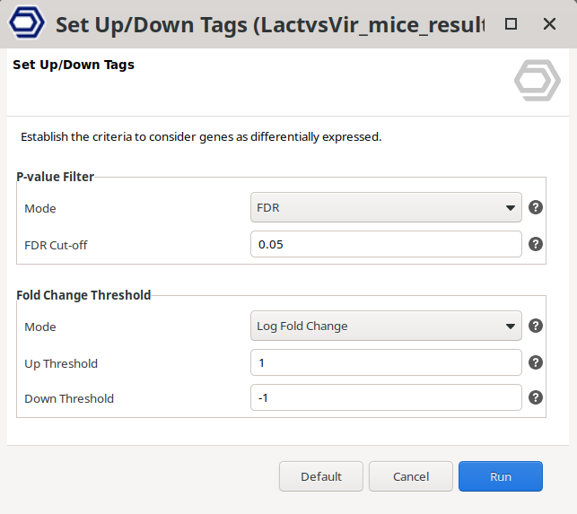
Task: Run the Up/Down tagging
Action: pos(500,476)
